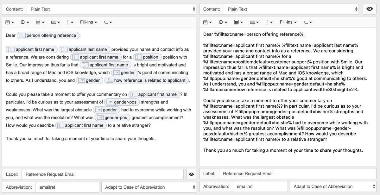The height and width of the screenshot is (195, 380).
Task: Click right panel Label input field
Action: point(298,173)
